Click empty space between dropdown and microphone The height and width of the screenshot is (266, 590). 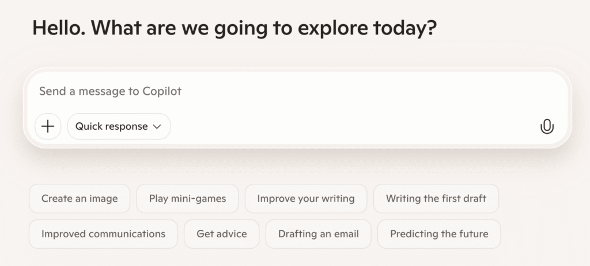[346, 126]
